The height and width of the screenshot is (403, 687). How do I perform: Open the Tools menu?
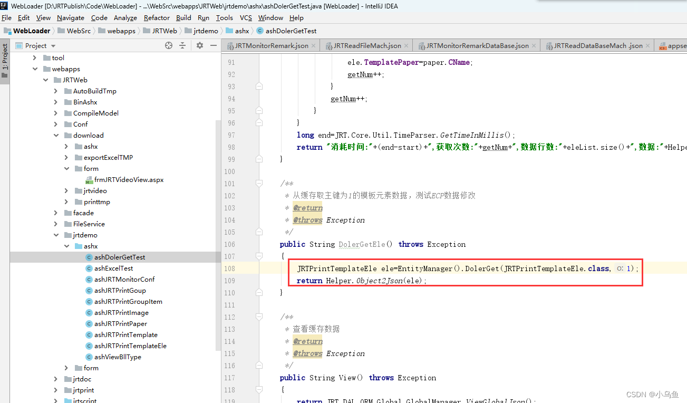[224, 18]
